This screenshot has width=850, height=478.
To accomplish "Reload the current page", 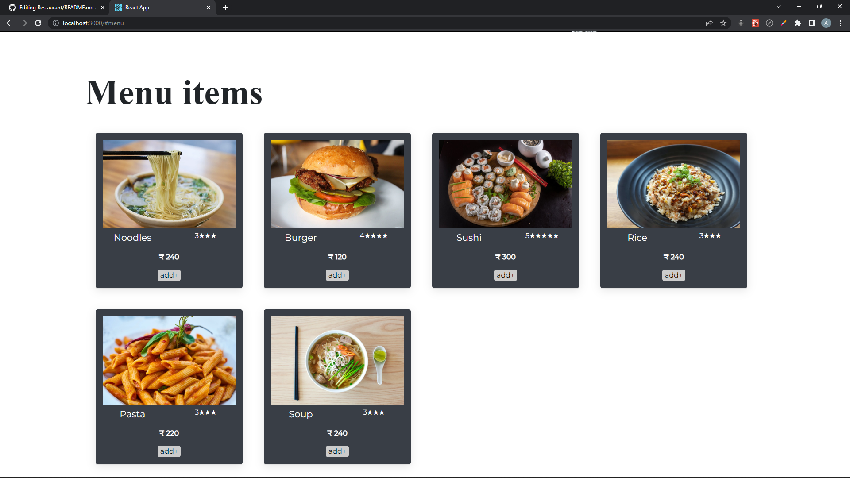I will [38, 23].
